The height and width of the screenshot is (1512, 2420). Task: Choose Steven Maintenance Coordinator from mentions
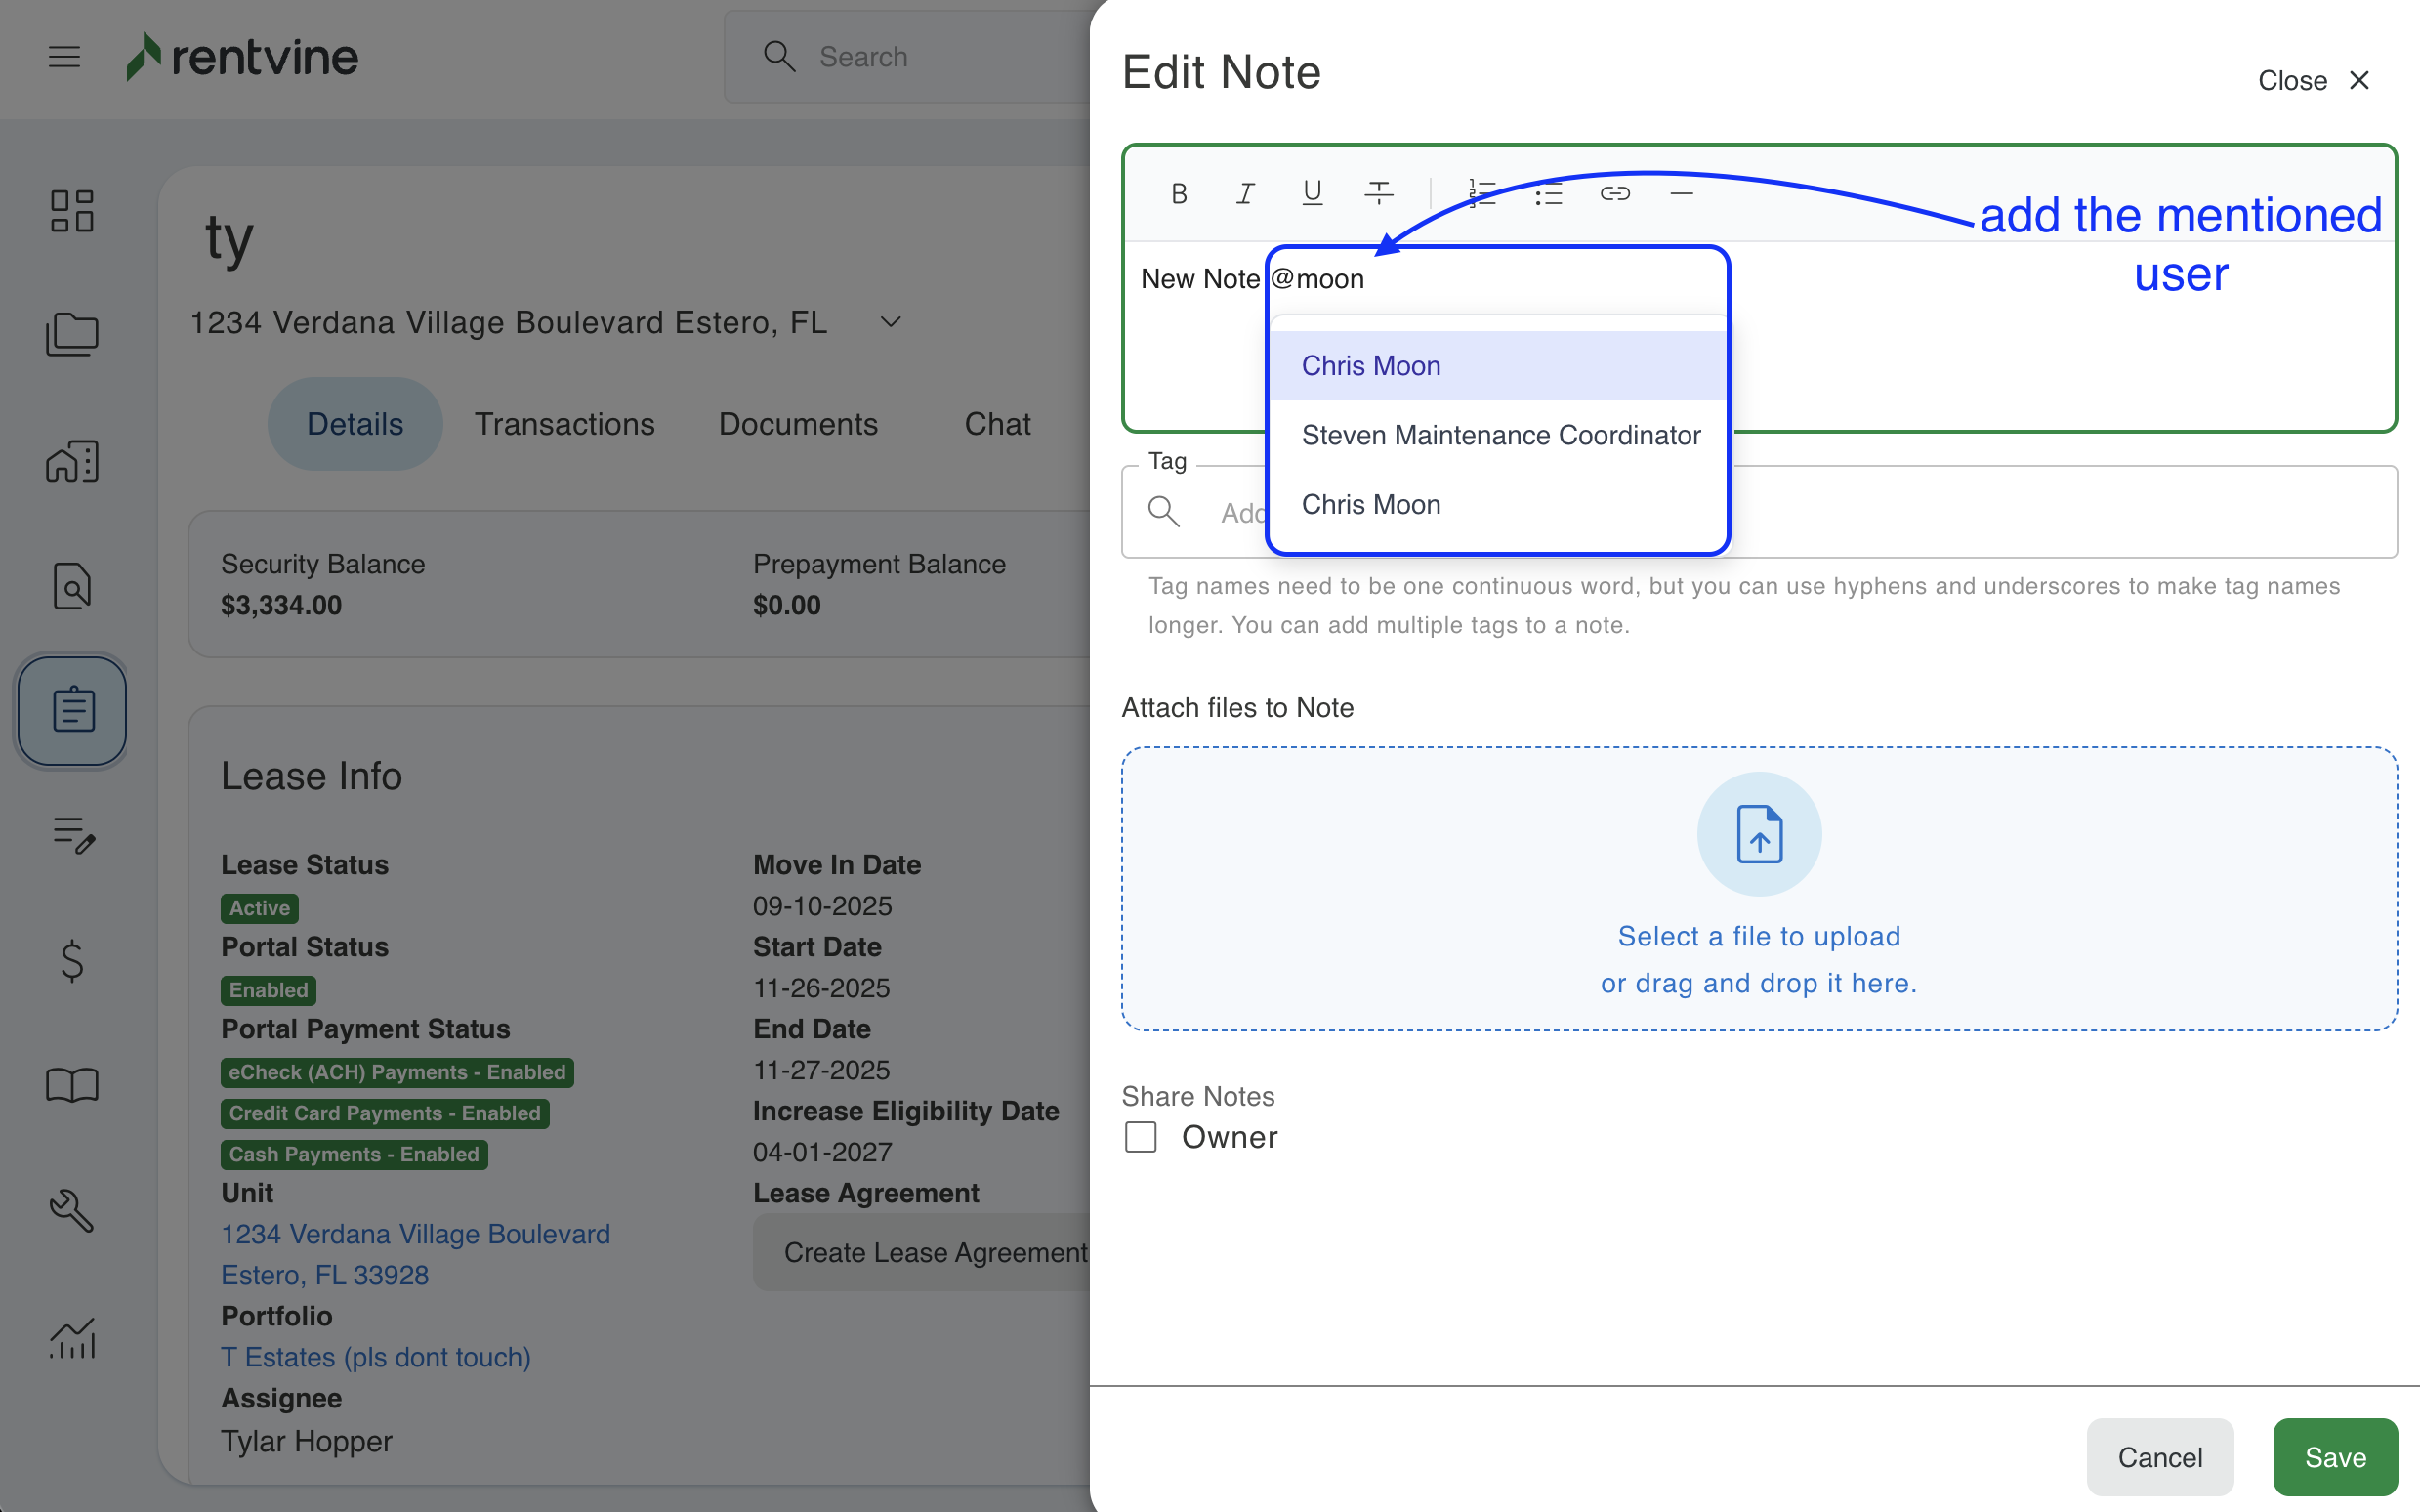click(1499, 435)
